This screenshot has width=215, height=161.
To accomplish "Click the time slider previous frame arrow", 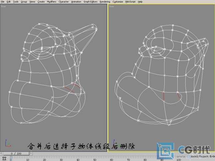I will click(x=1, y=153).
